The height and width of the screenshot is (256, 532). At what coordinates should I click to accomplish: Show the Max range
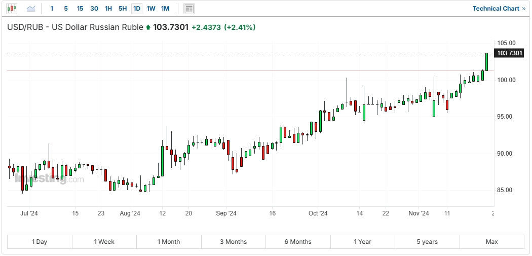(x=491, y=242)
